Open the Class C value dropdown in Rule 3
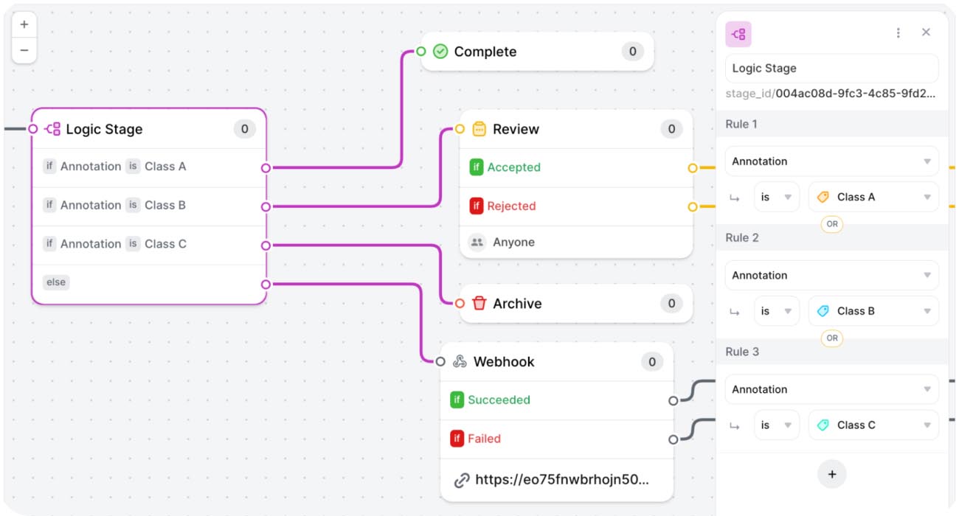 tap(873, 425)
